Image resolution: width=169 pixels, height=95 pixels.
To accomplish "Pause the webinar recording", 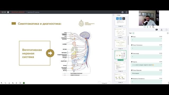I will coord(8,12).
